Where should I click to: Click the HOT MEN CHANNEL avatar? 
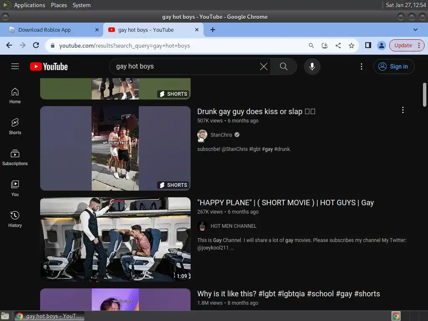tap(202, 226)
